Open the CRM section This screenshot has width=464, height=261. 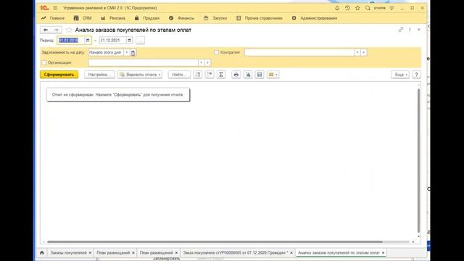pos(83,18)
